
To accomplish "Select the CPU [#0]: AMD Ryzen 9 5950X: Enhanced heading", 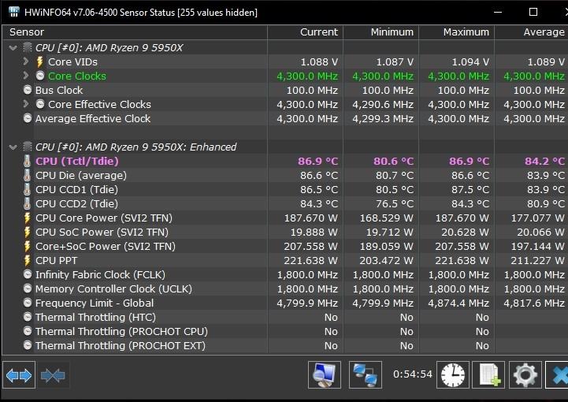I will (136, 147).
